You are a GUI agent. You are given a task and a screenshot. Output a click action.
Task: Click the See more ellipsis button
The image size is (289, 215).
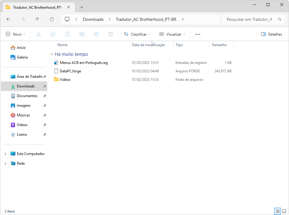[198, 34]
